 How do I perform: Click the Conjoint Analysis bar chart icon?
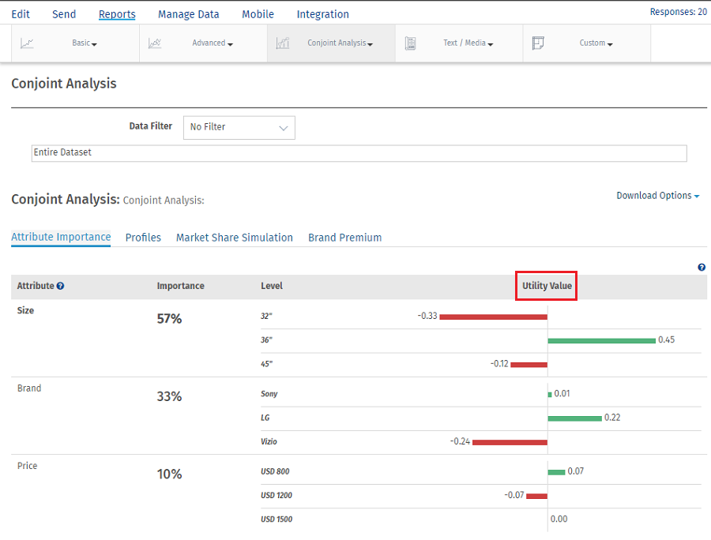point(282,43)
